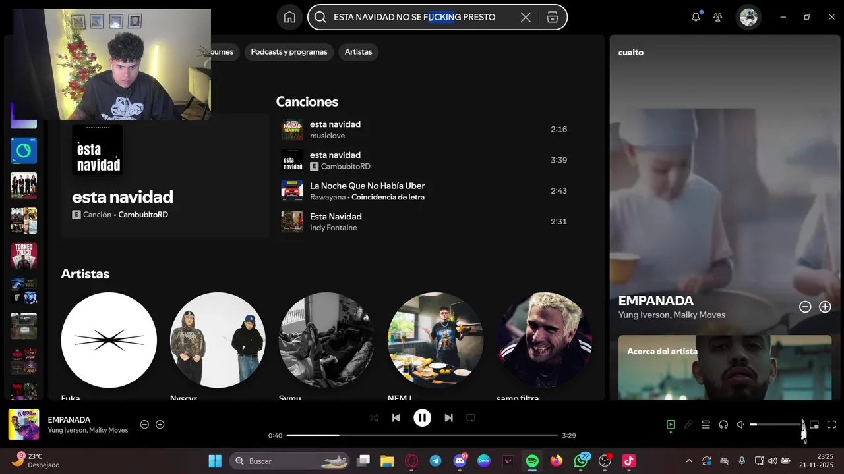
Task: Open blue circle DJ playlist in sidebar
Action: tap(24, 151)
